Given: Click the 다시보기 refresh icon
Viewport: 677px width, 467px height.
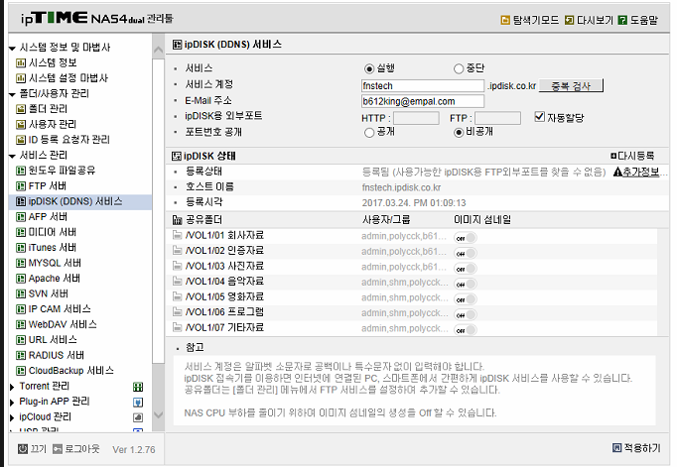Looking at the screenshot, I should pos(570,20).
